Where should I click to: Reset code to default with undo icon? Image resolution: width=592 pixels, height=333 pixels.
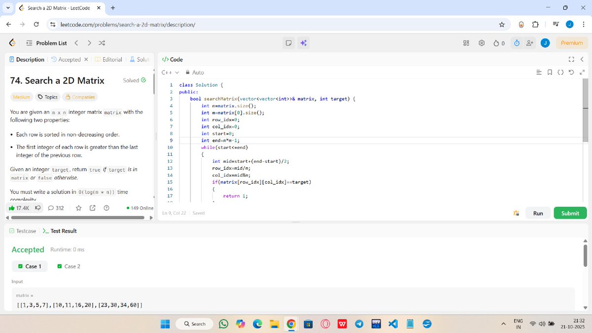coord(571,73)
